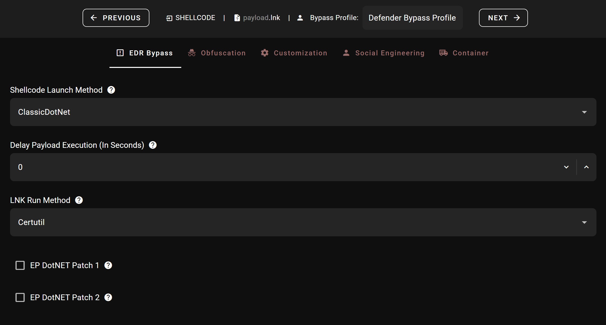This screenshot has width=606, height=325.
Task: Click the payload.lnk file icon
Action: tap(237, 18)
